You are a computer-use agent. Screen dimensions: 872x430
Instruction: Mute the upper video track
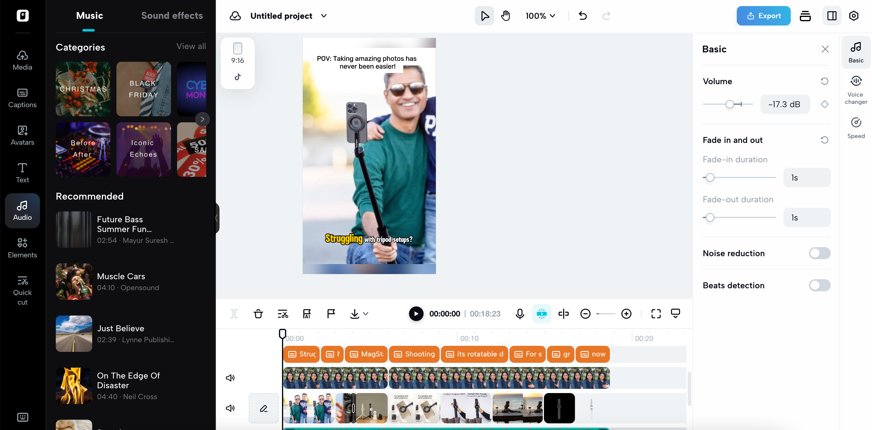tap(230, 378)
